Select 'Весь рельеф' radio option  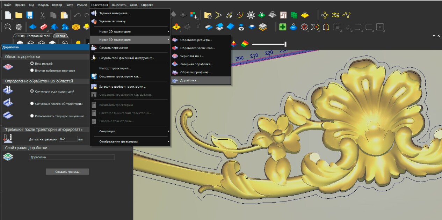pos(32,64)
